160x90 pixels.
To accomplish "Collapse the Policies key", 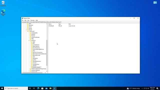I will click(x=26, y=30).
